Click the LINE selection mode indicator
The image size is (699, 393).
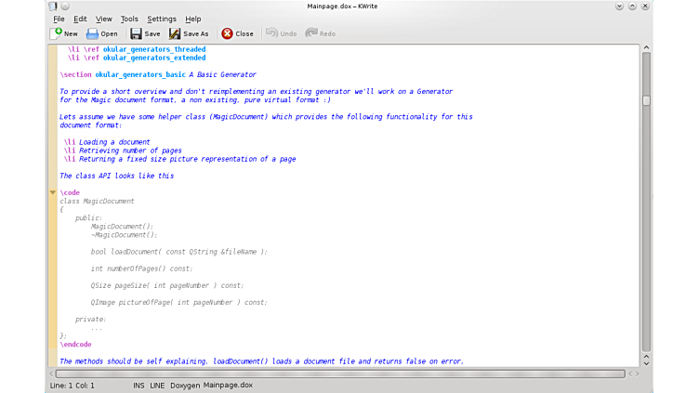click(157, 385)
